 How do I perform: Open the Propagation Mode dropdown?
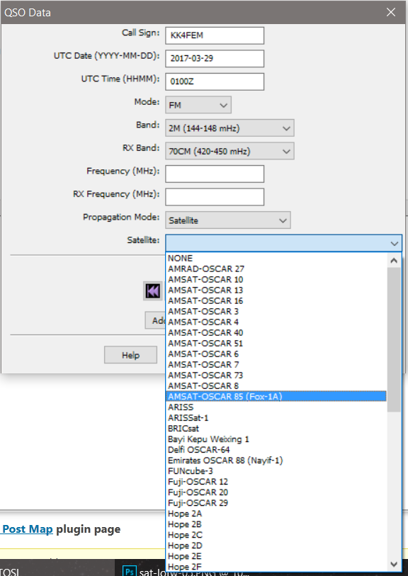[x=227, y=220]
